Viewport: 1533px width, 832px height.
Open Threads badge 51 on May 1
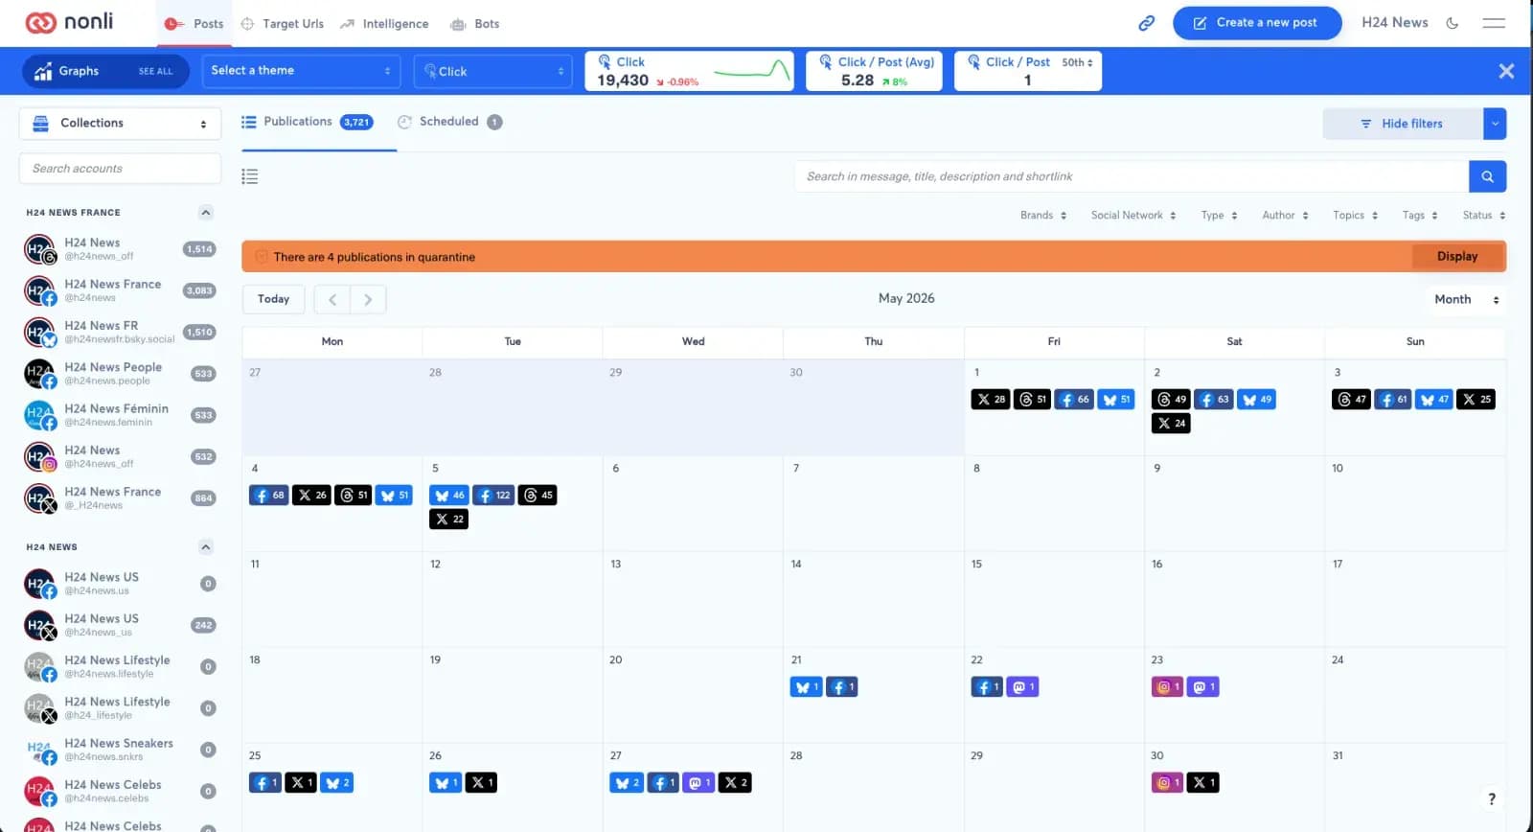point(1032,400)
